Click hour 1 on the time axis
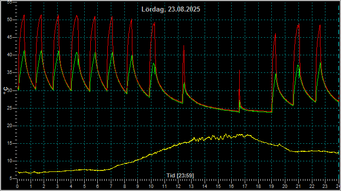Screen dimensions: 341x191 [31, 186]
